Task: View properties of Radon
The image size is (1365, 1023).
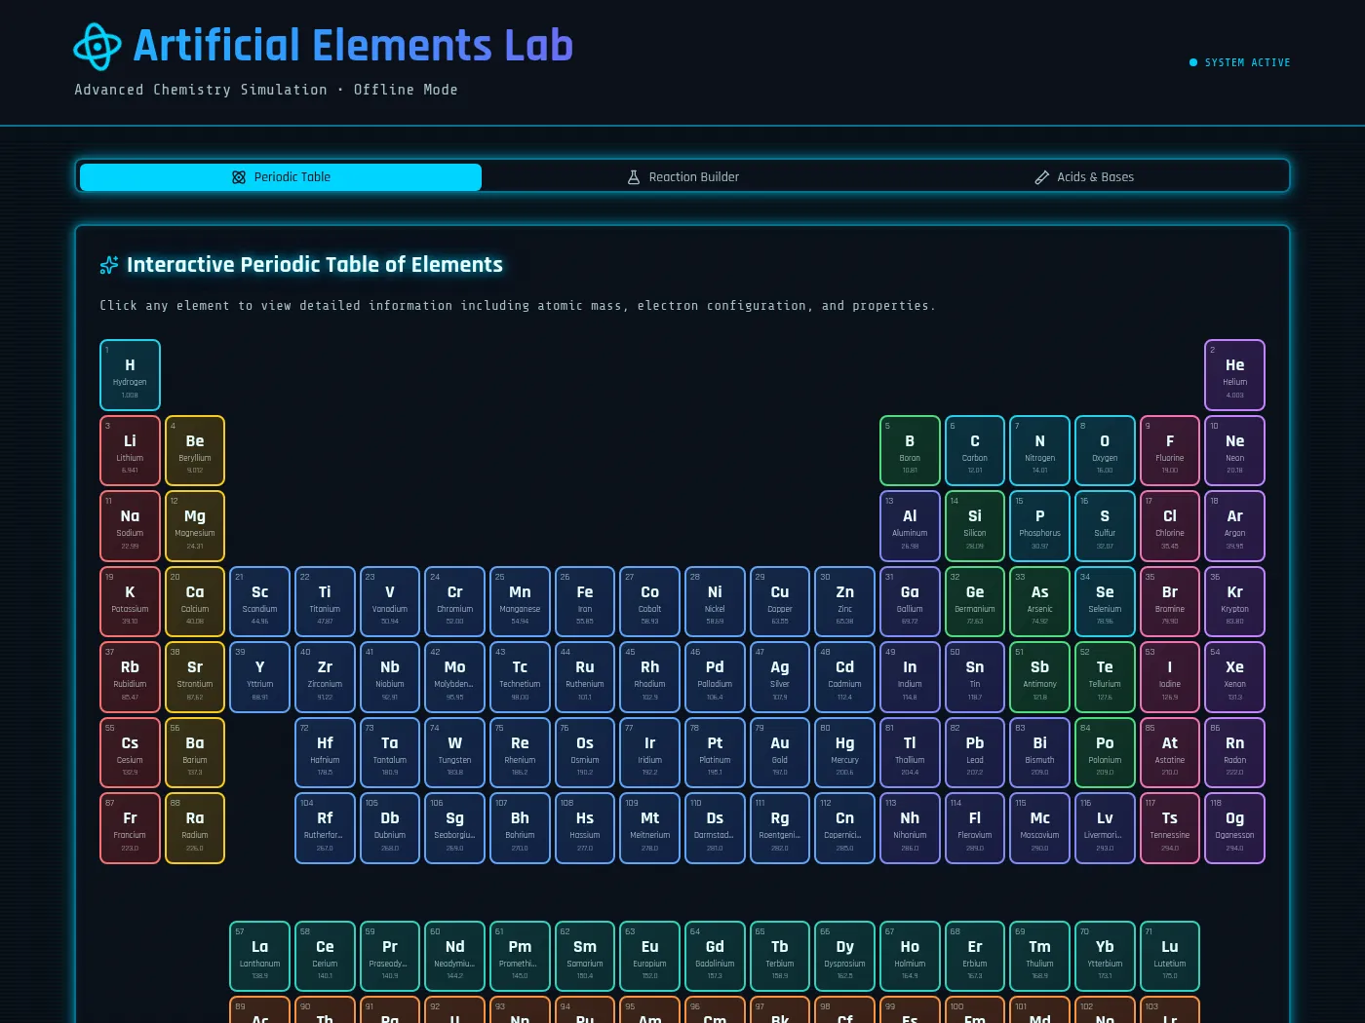Action: 1234,752
